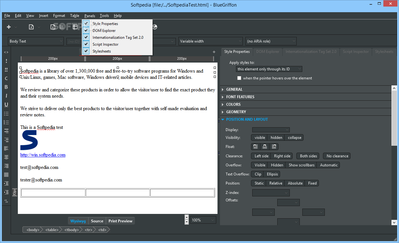Switch to the Script Inspector tab
The height and width of the screenshot is (243, 399).
click(356, 52)
